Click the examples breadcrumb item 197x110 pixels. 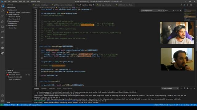tap(51, 8)
